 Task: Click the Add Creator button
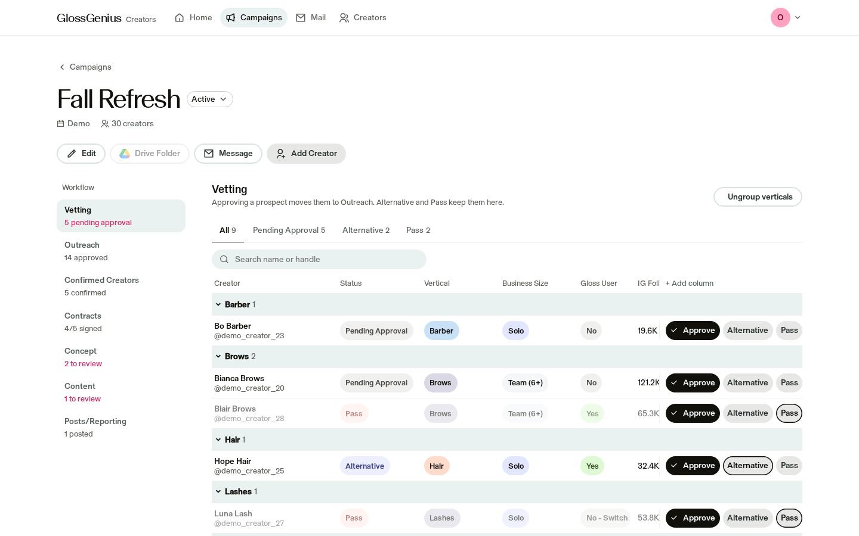pyautogui.click(x=306, y=154)
